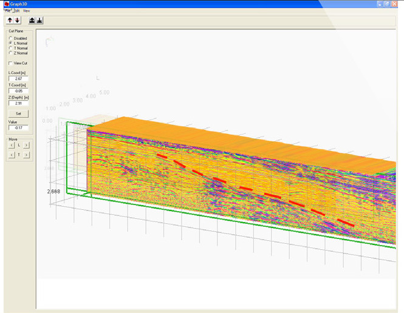Click the L-Coord input field
The width and height of the screenshot is (404, 313).
pyautogui.click(x=19, y=78)
